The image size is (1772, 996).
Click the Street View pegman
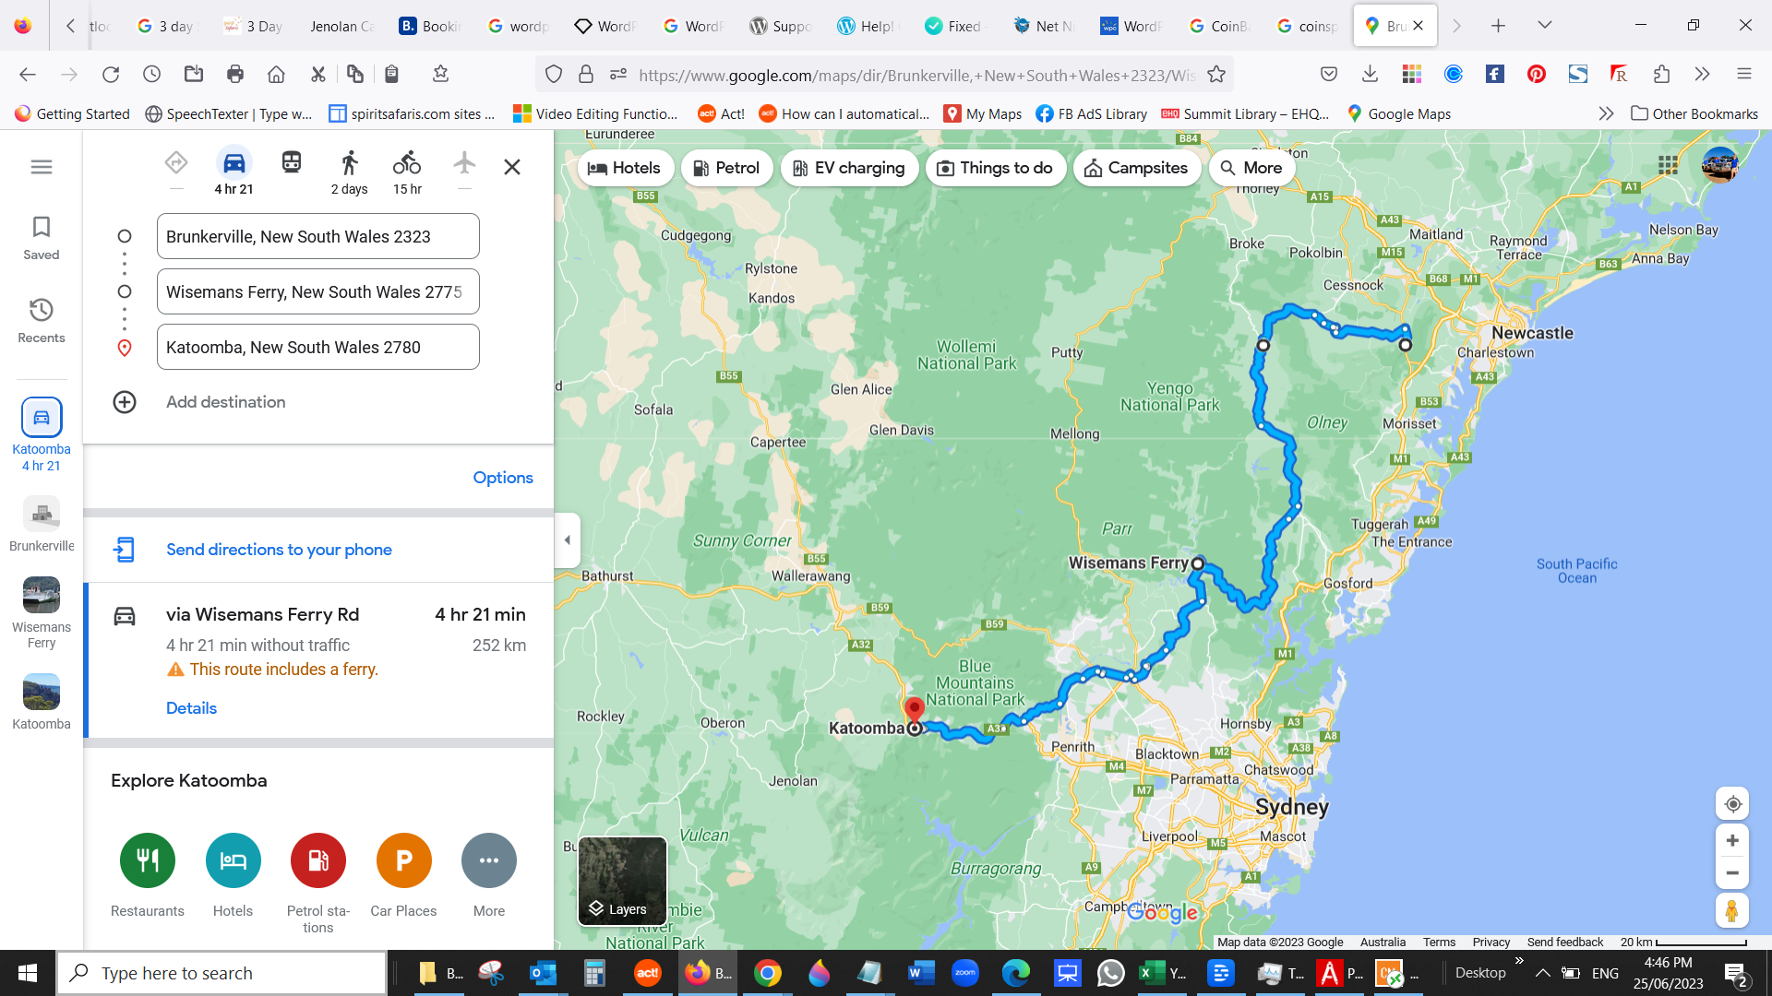[x=1732, y=910]
